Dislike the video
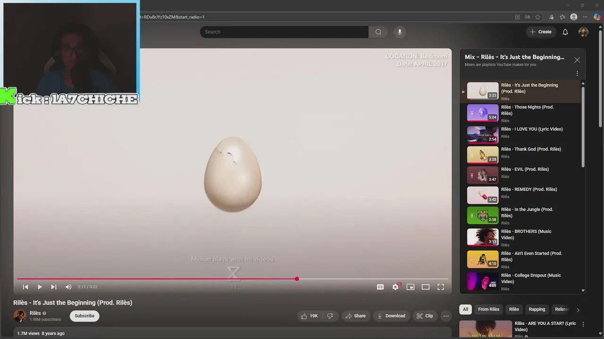Viewport: 604px width, 339px height. point(330,316)
